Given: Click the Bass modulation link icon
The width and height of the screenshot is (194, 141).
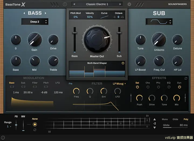Looking at the screenshot, I should tap(12, 87).
